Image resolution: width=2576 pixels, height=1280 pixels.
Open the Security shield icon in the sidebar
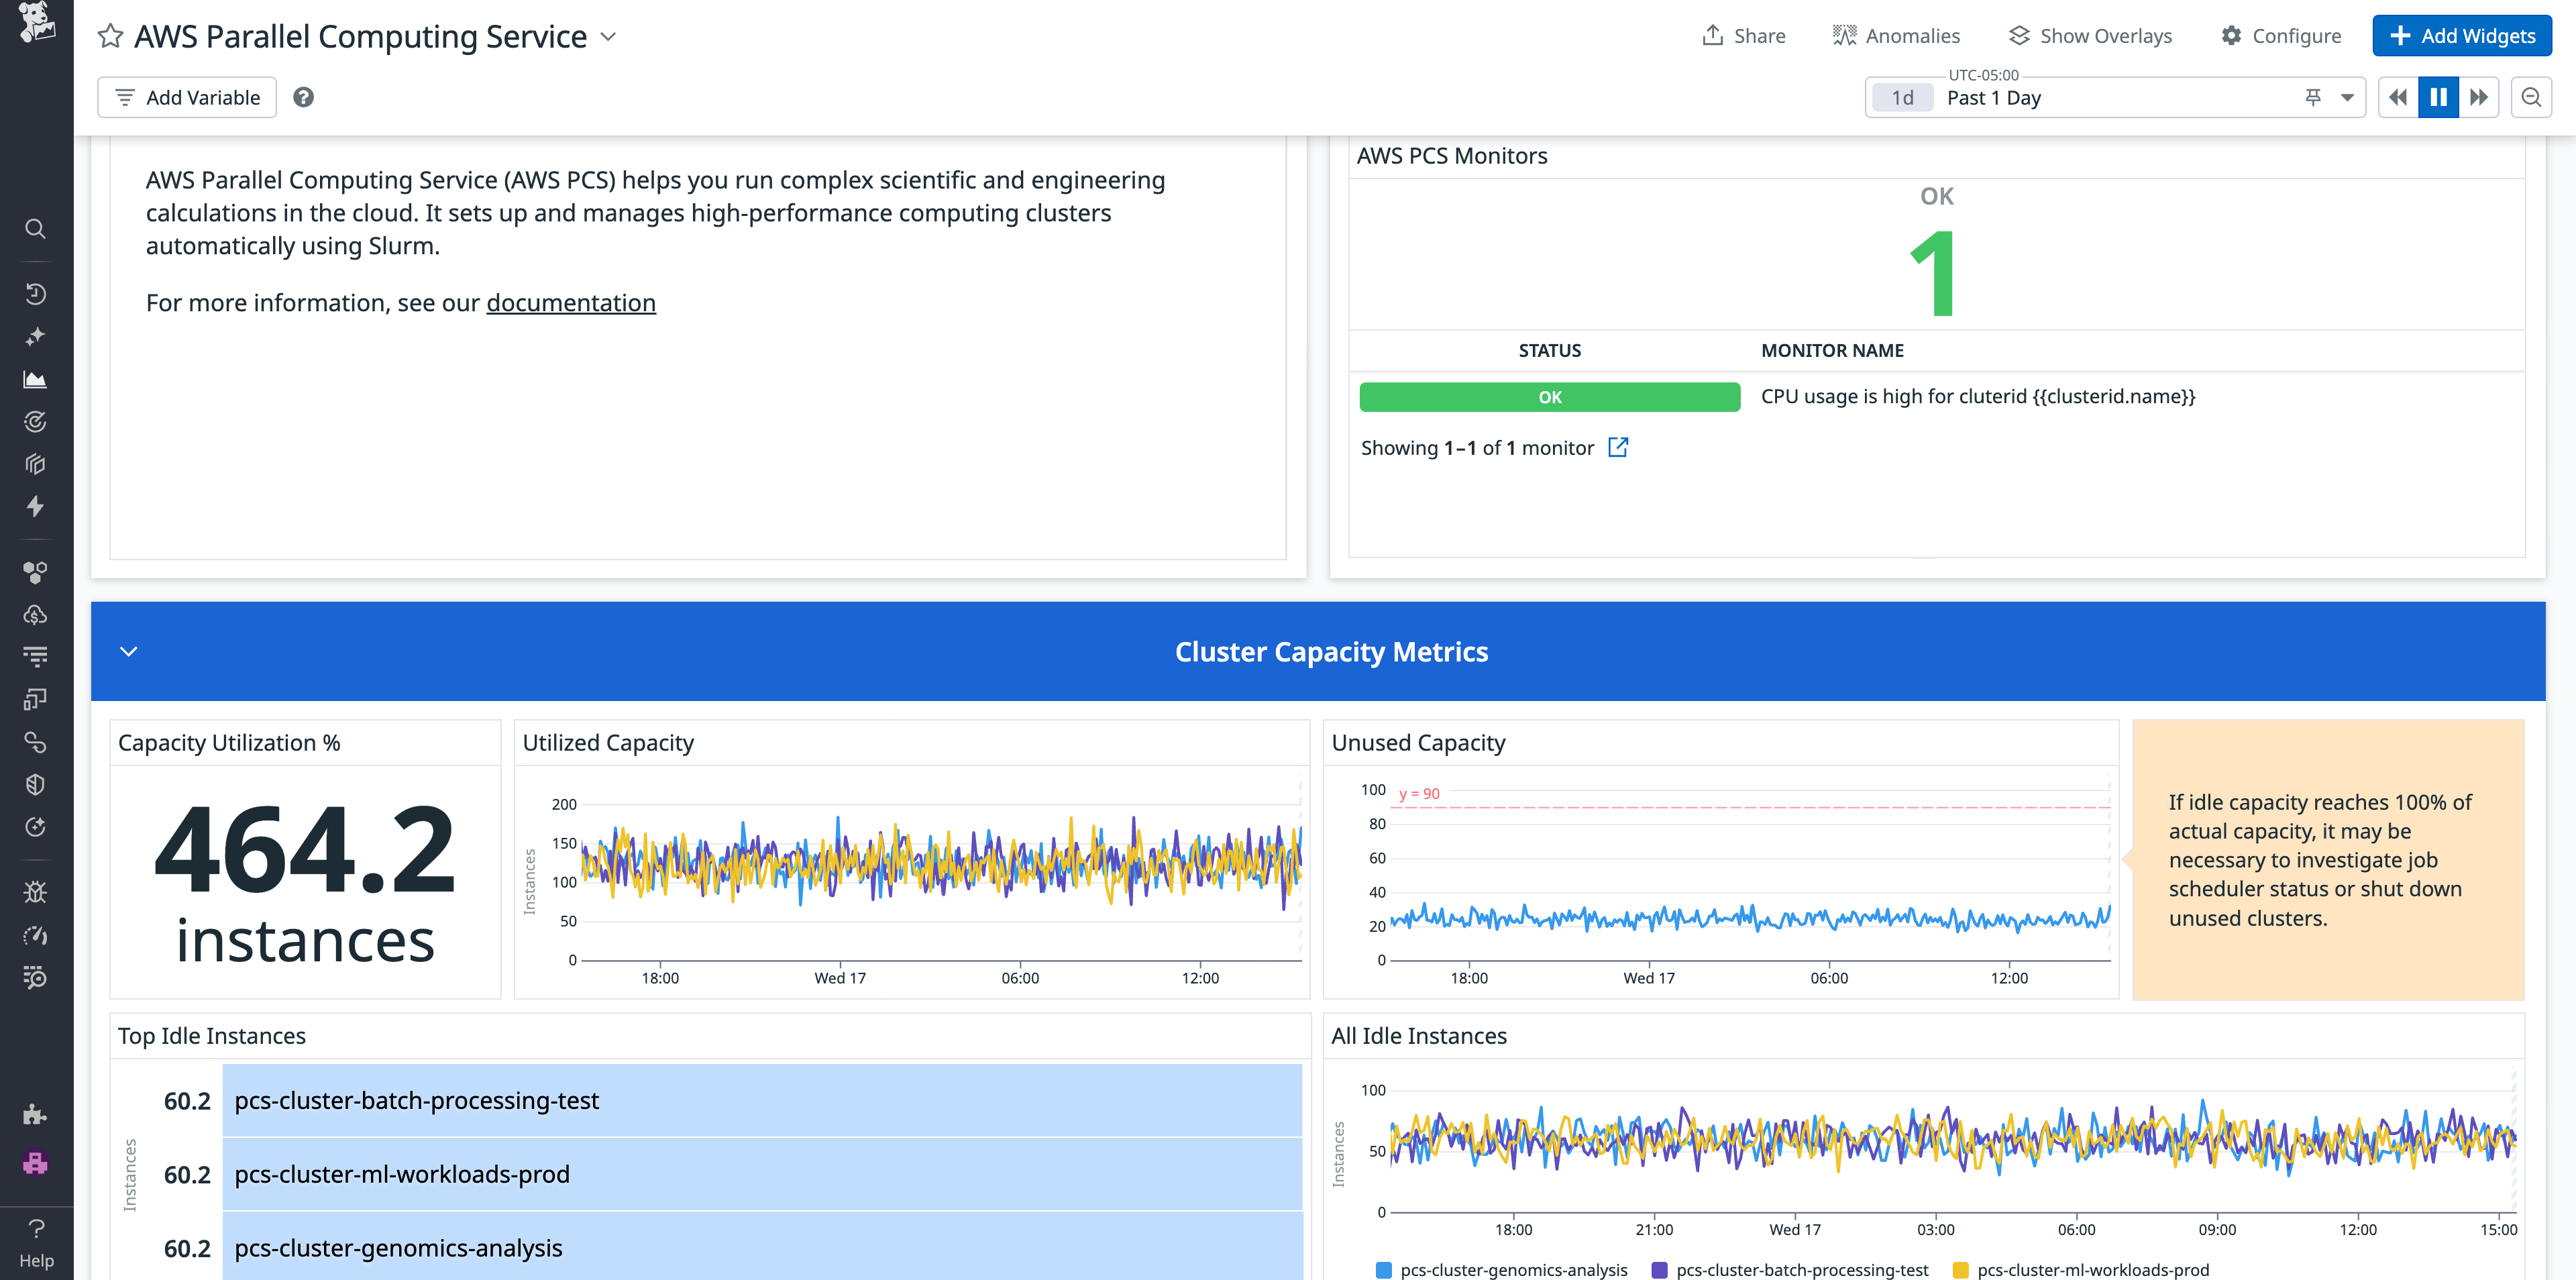[35, 783]
